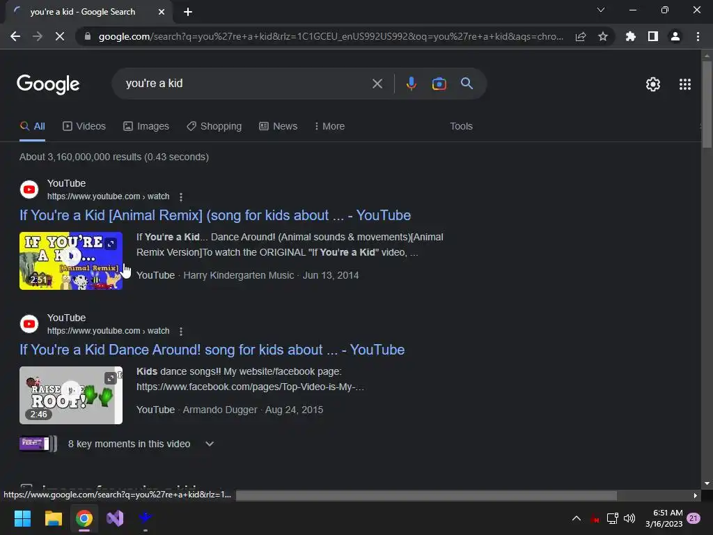Open the notifications badge showing 21
The height and width of the screenshot is (535, 713).
(694, 518)
